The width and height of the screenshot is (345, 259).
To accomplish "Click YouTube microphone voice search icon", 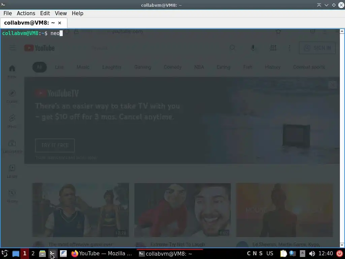I will 253,48.
